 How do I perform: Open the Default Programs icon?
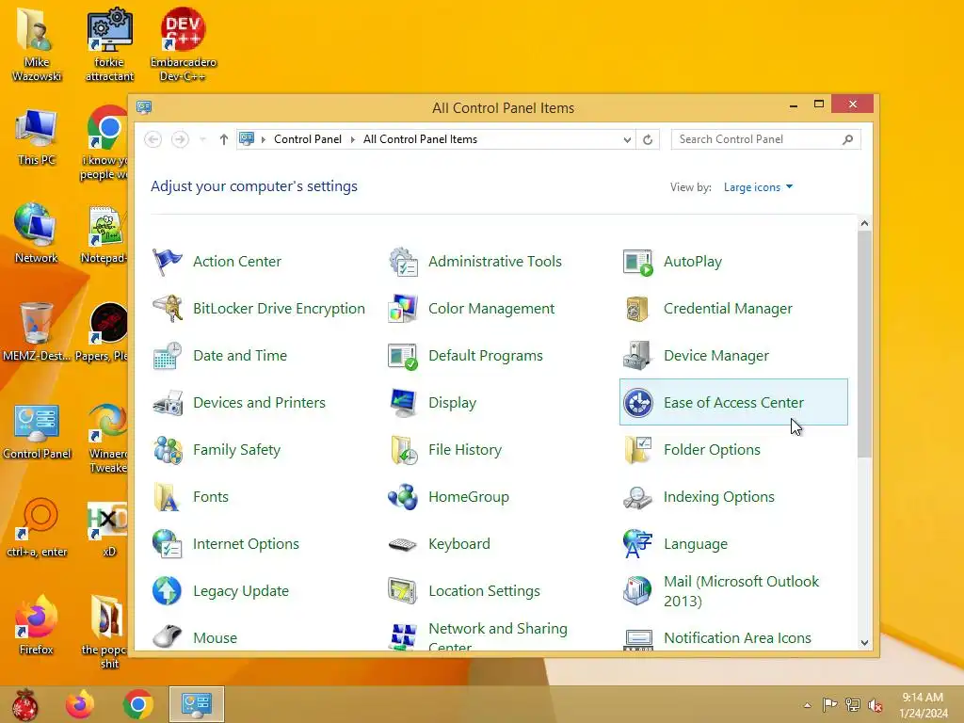tap(403, 356)
